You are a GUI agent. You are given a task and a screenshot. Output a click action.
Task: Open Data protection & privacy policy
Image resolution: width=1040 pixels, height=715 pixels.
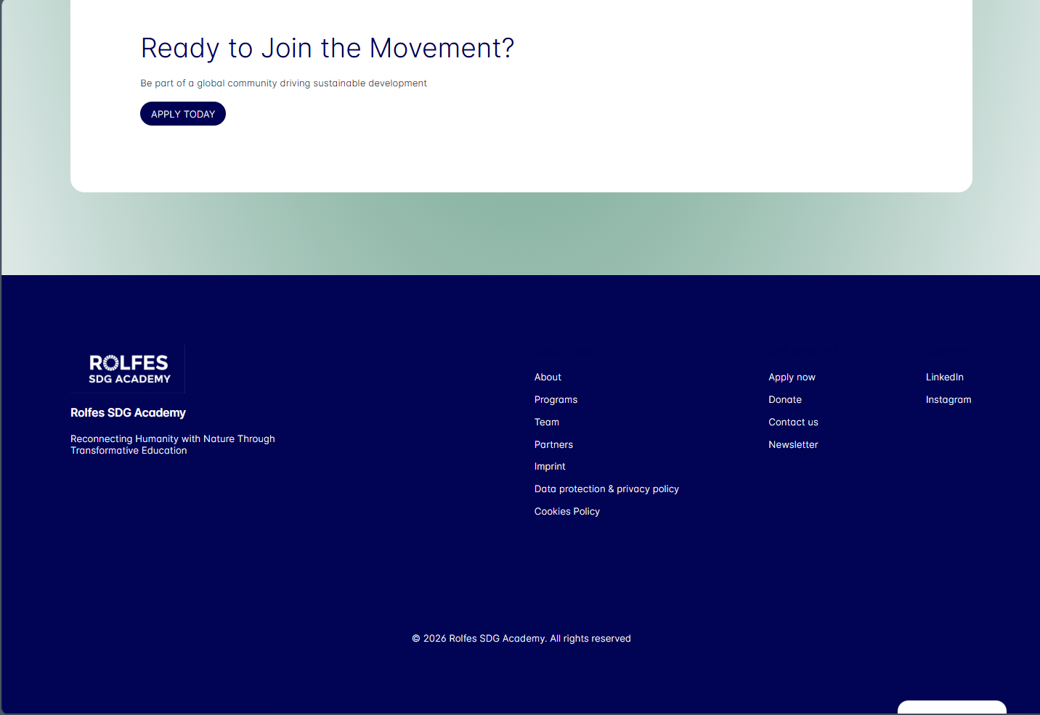click(606, 489)
